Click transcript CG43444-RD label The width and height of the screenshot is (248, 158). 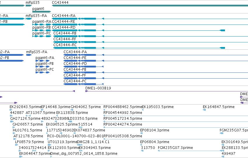[x=64, y=27]
